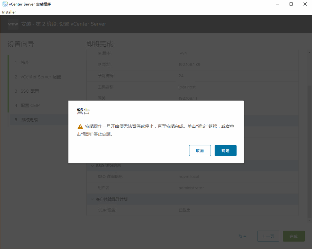The height and width of the screenshot is (249, 312).
Task: Click the CEIP 设置 value 已退出
Action: 185,210
